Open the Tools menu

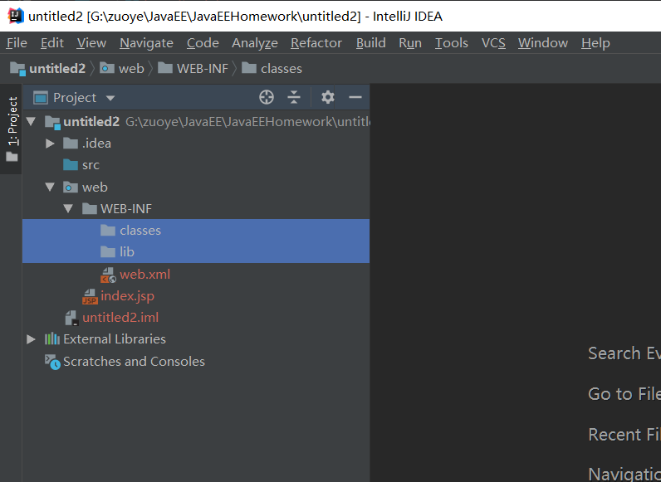pos(452,43)
